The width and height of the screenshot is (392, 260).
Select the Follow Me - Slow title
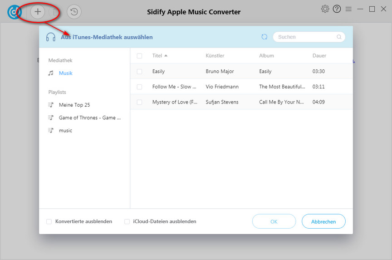click(174, 87)
